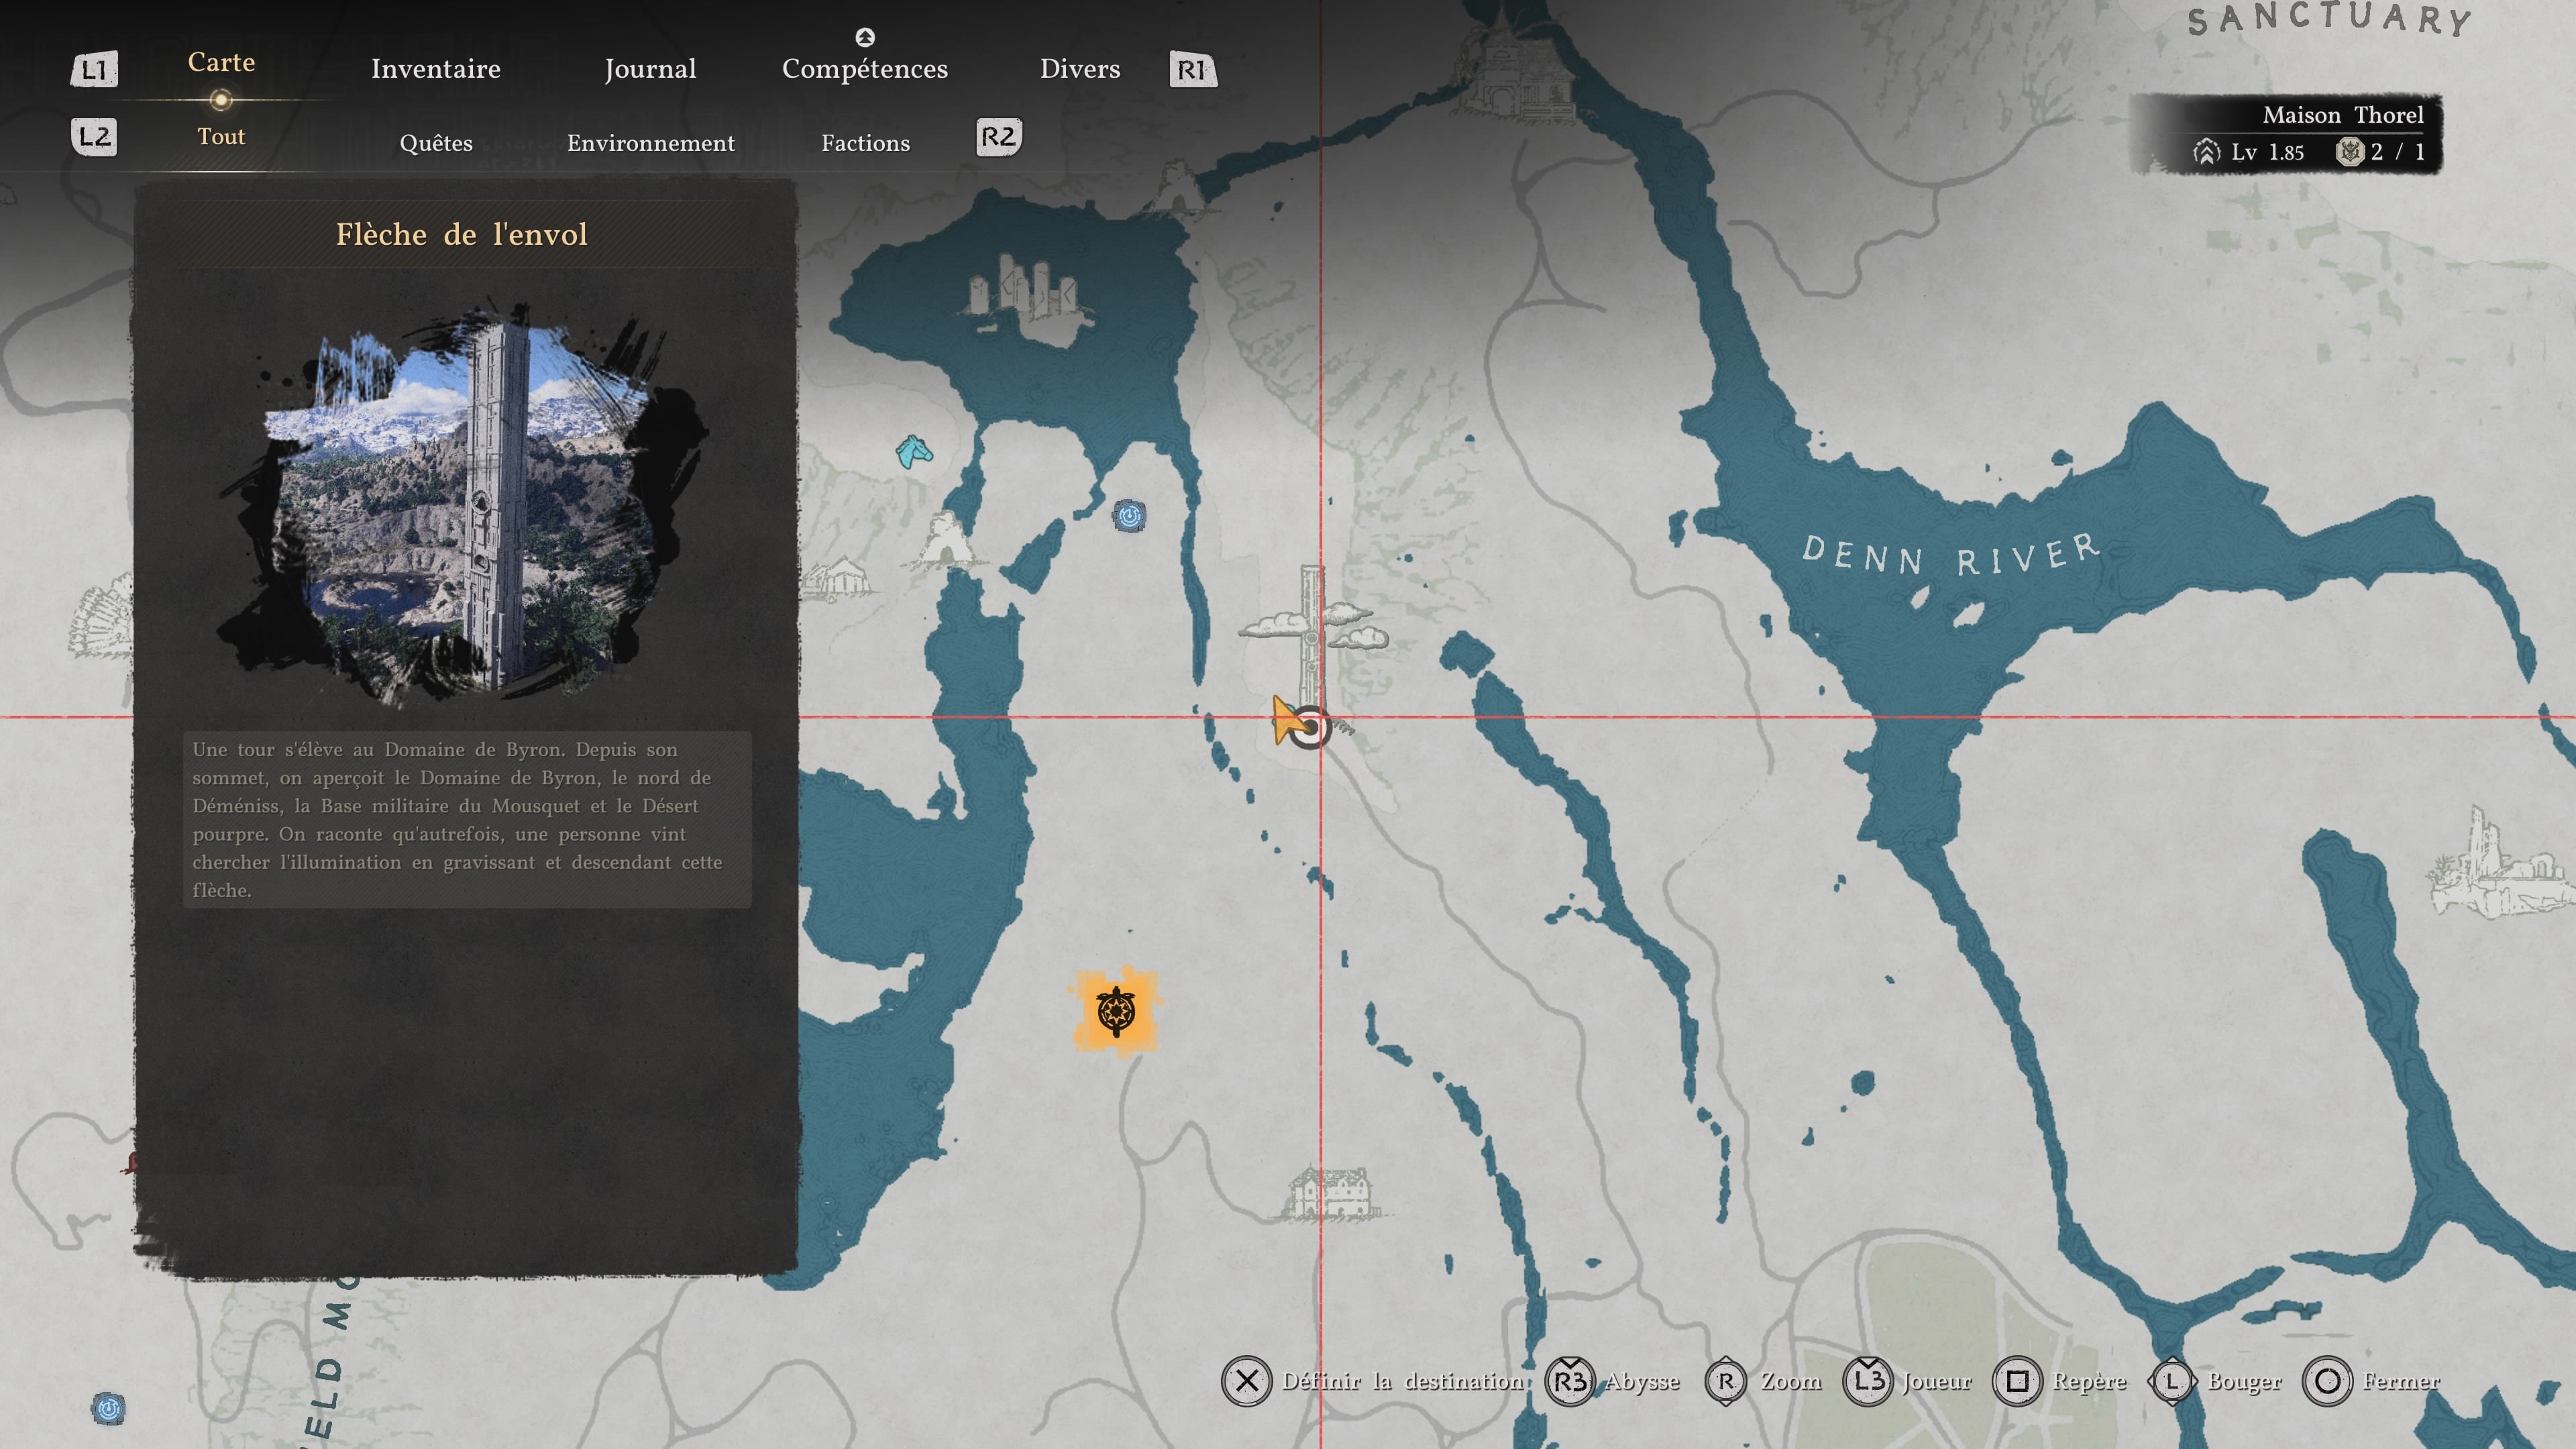Filter the map by Factions
Screen dimensions: 2576x1449
coord(866,143)
